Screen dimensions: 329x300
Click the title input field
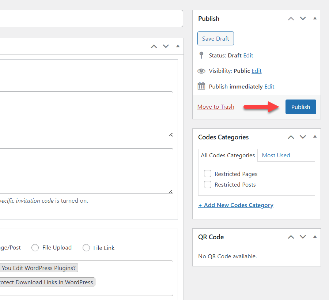click(91, 18)
